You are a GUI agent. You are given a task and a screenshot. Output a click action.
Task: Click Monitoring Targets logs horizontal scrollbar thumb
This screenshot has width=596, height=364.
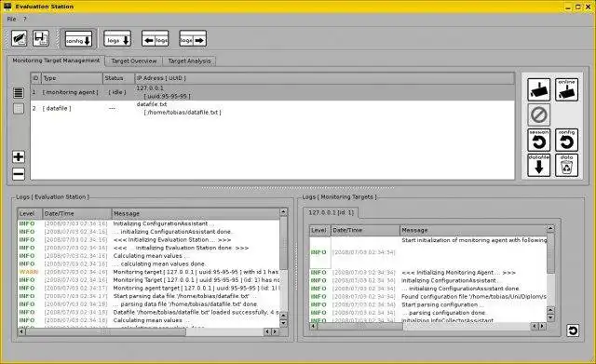(x=359, y=326)
